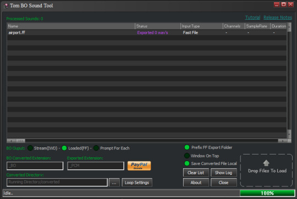
Task: Sort by the Status column header
Action: click(x=158, y=26)
